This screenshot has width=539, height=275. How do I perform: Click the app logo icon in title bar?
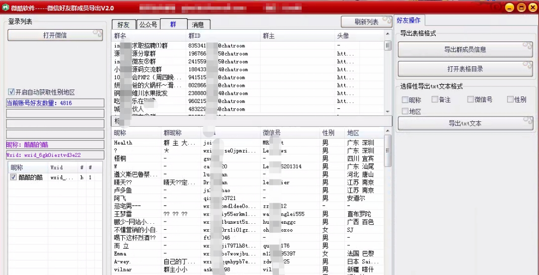click(x=5, y=8)
